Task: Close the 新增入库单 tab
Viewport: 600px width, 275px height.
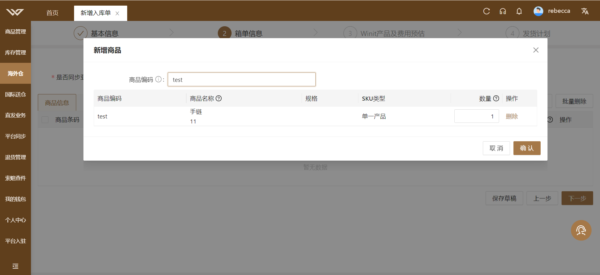Action: pyautogui.click(x=117, y=13)
